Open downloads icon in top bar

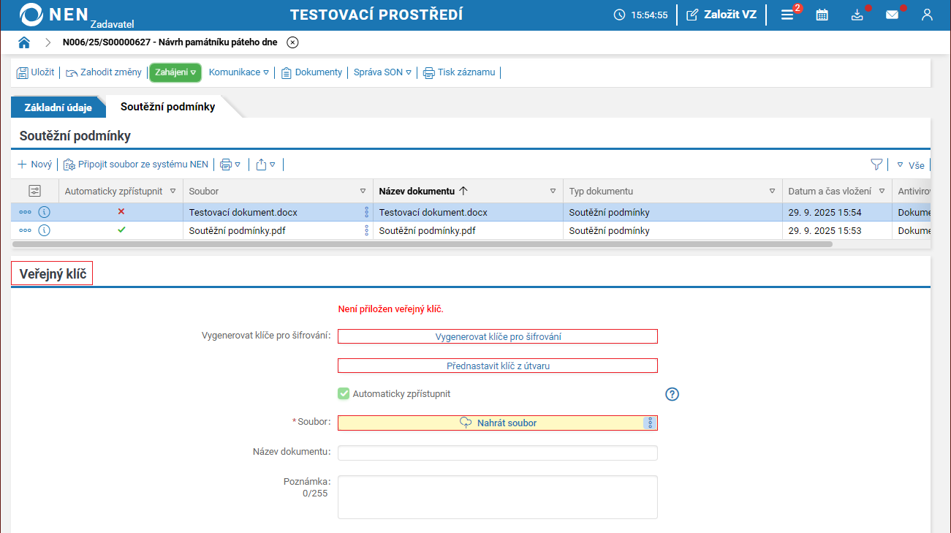tap(857, 15)
